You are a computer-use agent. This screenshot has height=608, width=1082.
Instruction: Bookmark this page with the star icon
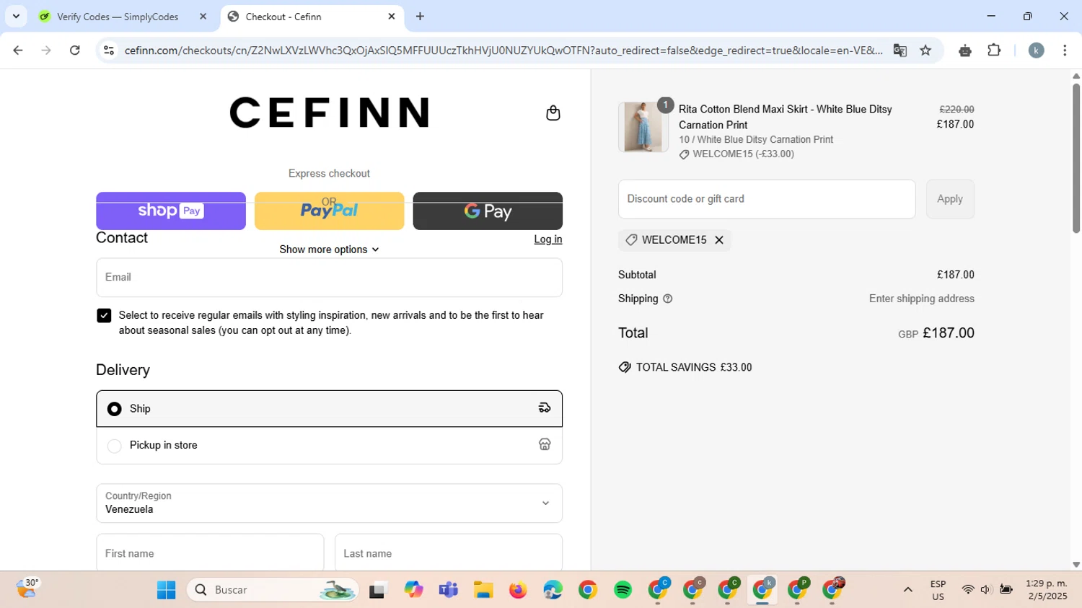(x=925, y=50)
